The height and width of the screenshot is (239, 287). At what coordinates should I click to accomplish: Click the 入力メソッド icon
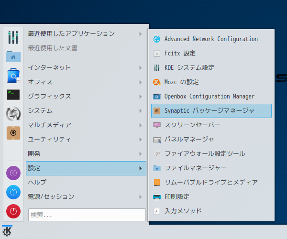157,211
